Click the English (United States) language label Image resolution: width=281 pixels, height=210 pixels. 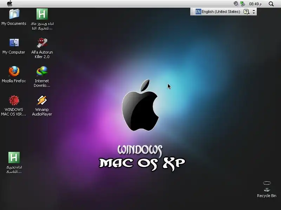point(221,12)
